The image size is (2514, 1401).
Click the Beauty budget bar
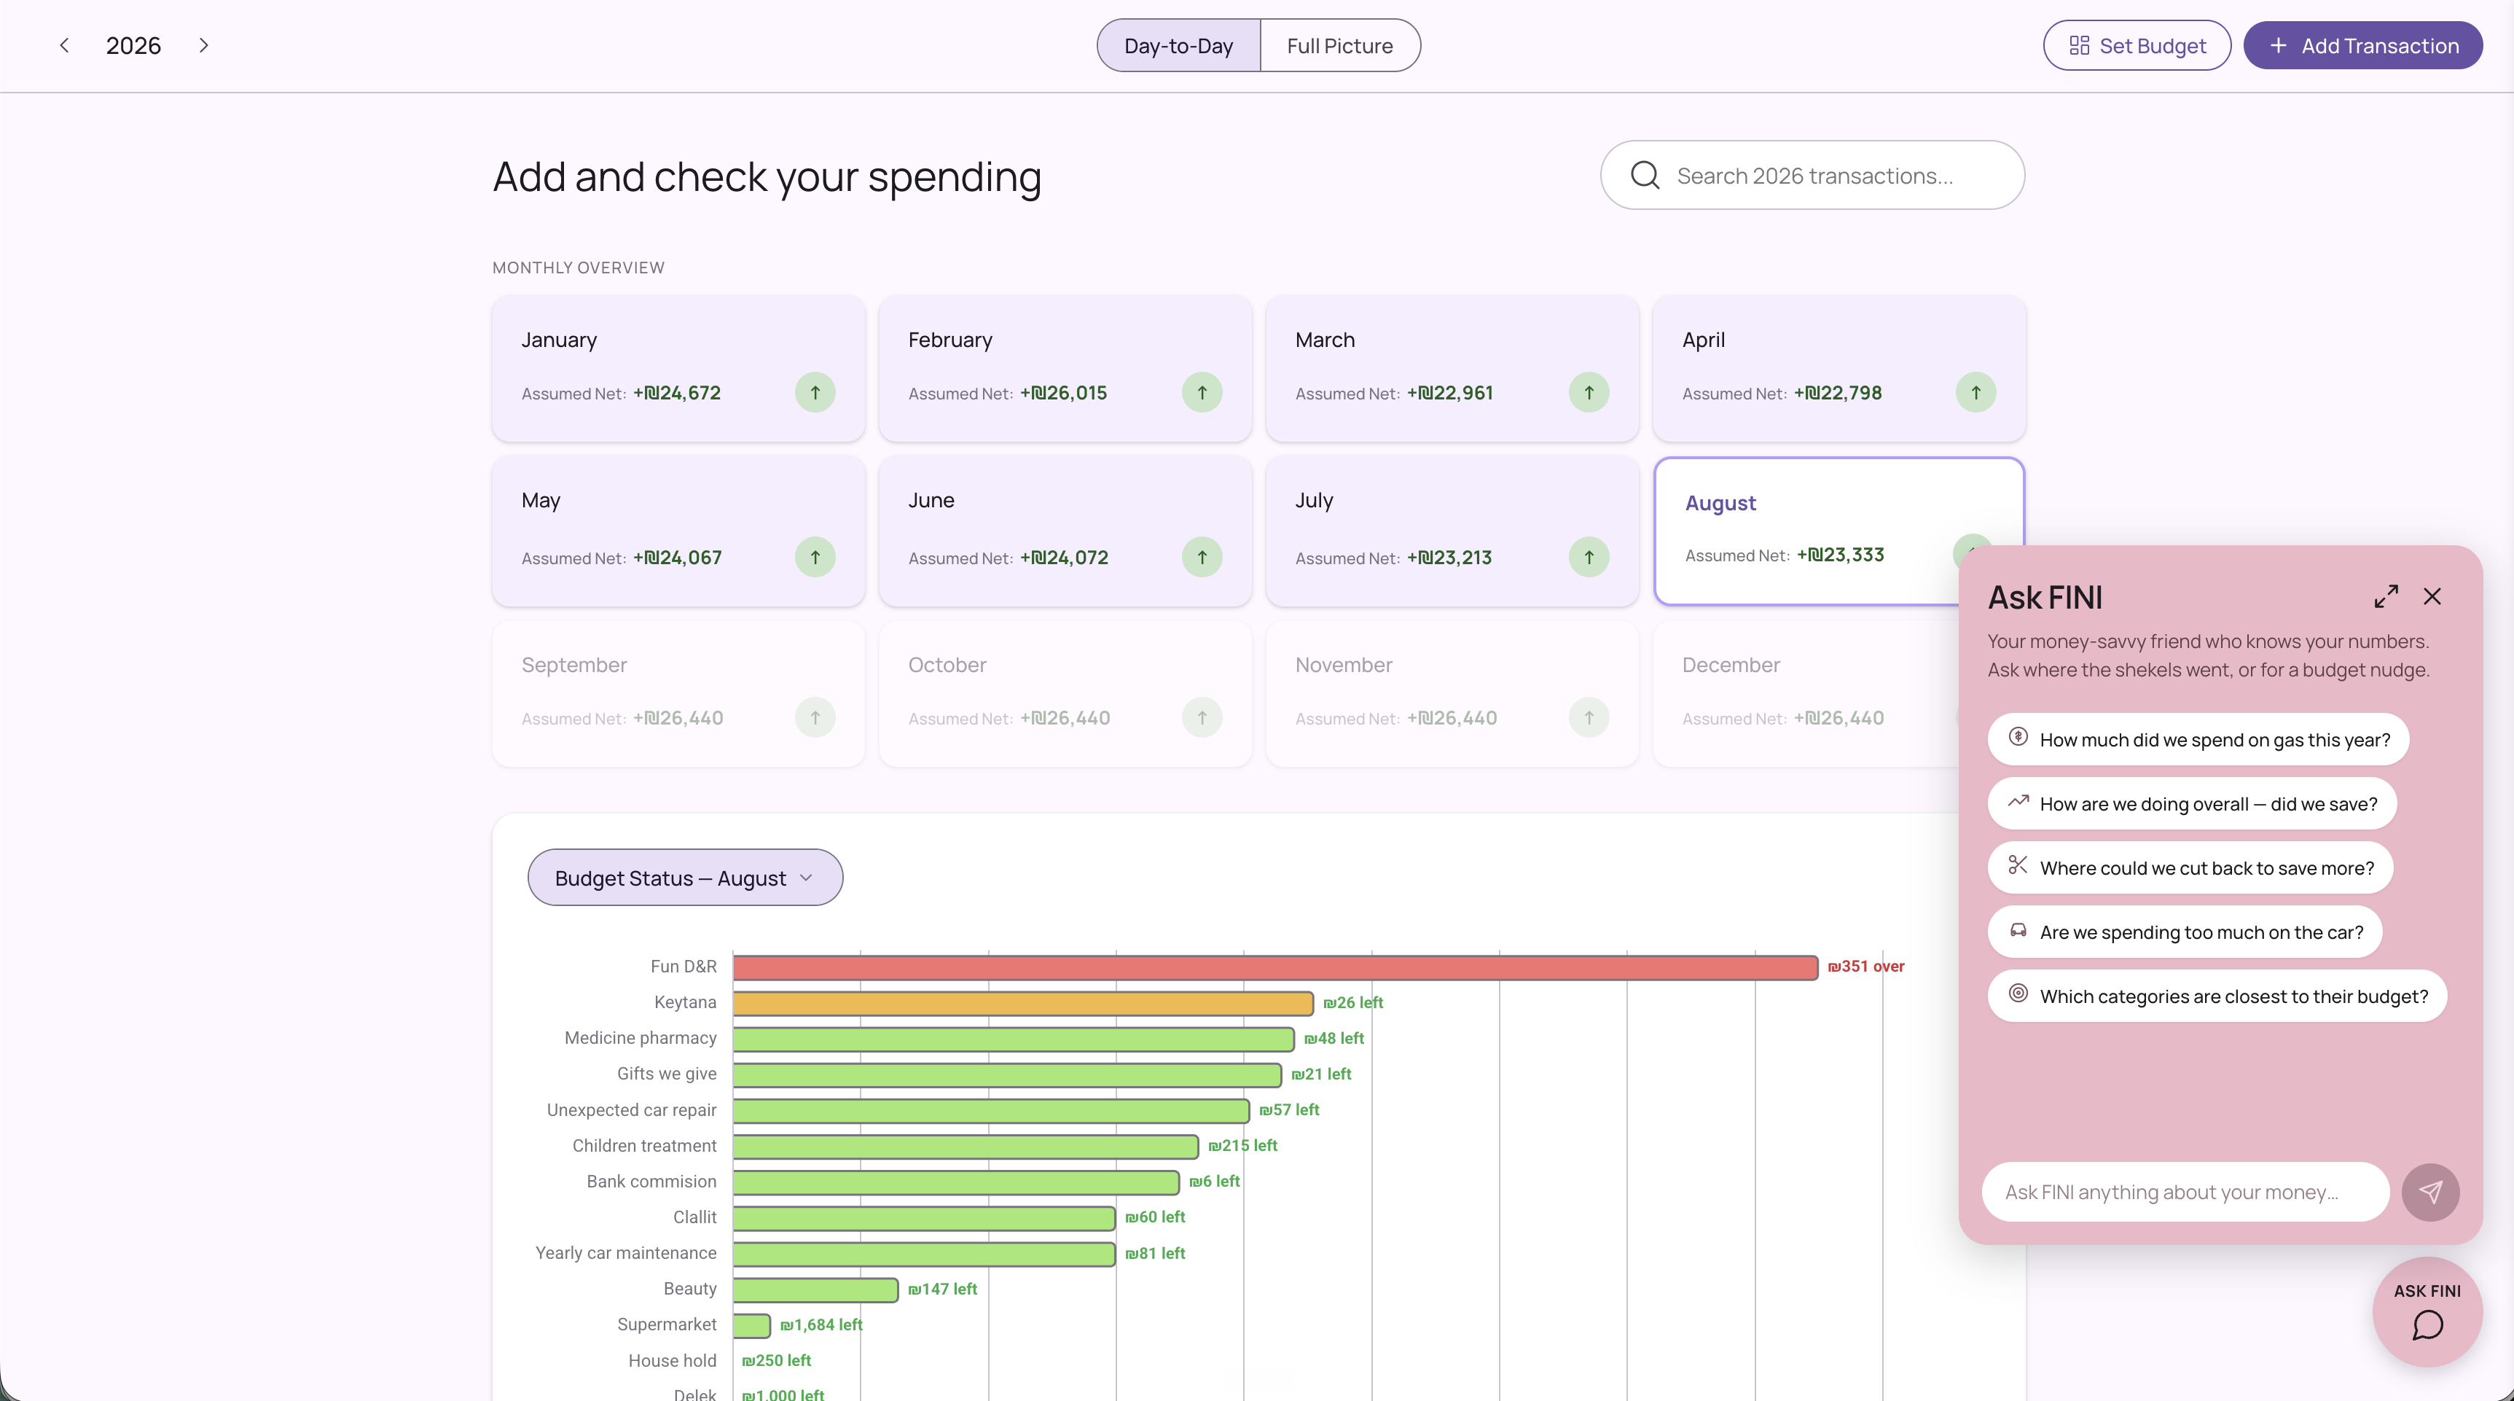click(815, 1289)
